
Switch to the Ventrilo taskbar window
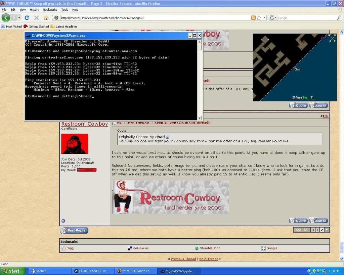50,271
